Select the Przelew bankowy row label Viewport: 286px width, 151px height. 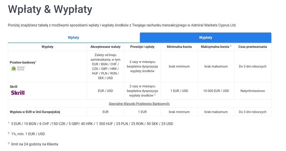coord(23,63)
